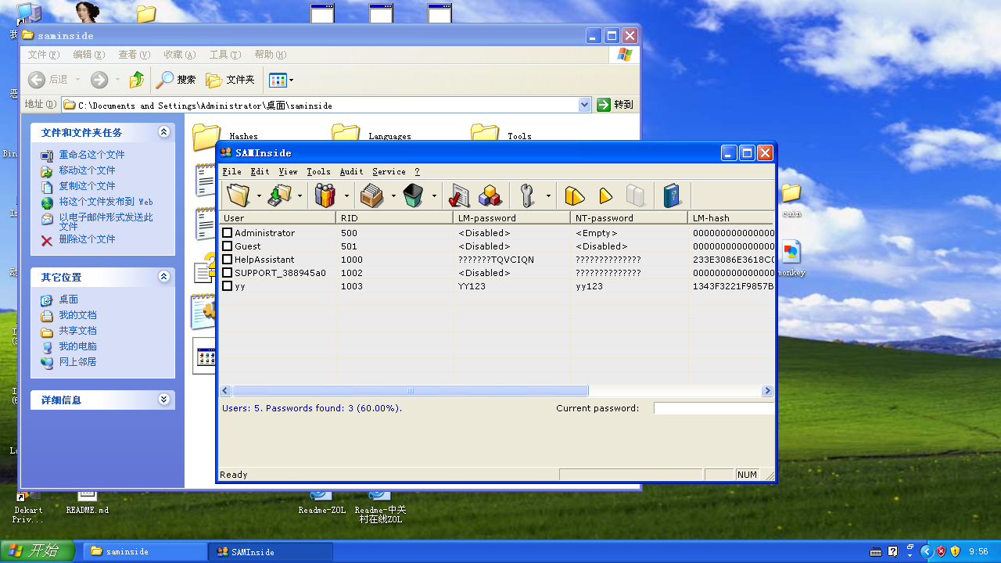Click the 转到 Go button in Explorer

[615, 105]
